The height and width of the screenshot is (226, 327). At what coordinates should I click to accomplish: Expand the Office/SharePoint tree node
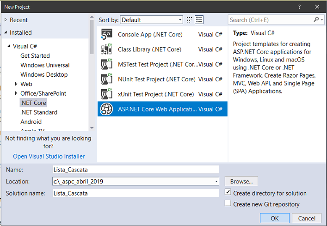(x=16, y=93)
